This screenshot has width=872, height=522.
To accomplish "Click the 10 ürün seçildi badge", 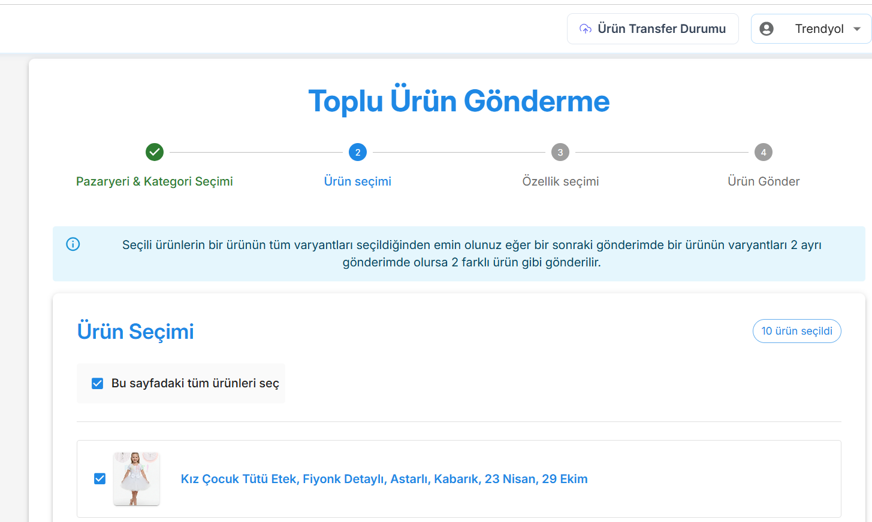I will coord(796,331).
